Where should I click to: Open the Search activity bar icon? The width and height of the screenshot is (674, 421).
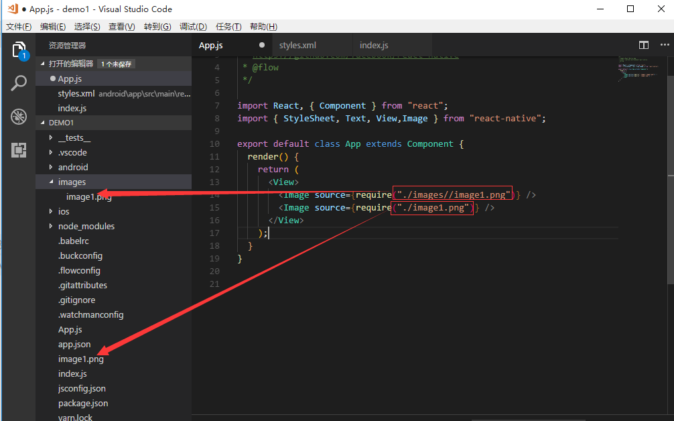coord(19,83)
